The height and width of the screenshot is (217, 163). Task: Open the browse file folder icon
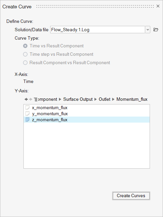156,30
